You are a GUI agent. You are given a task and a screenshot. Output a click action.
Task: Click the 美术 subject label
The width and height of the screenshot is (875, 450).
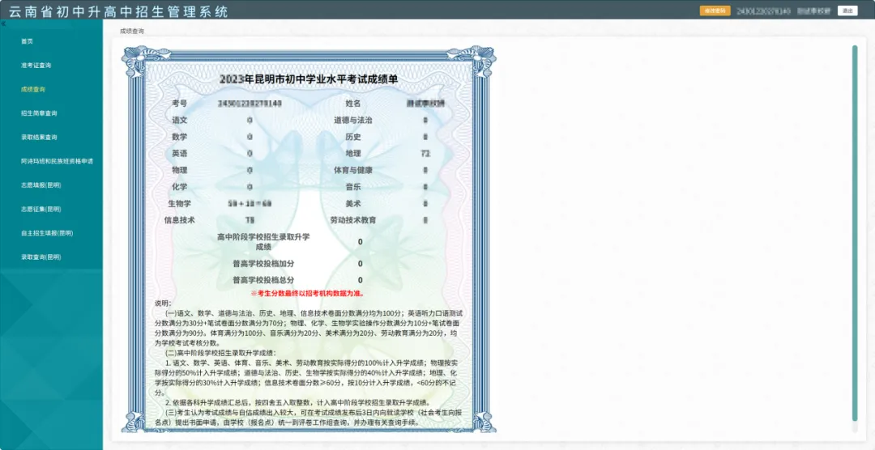pyautogui.click(x=353, y=203)
